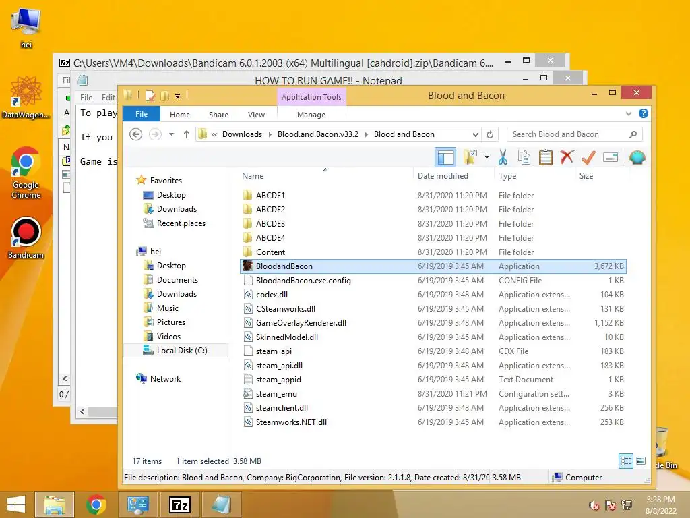Launch Google Chrome from the taskbar

point(96,505)
